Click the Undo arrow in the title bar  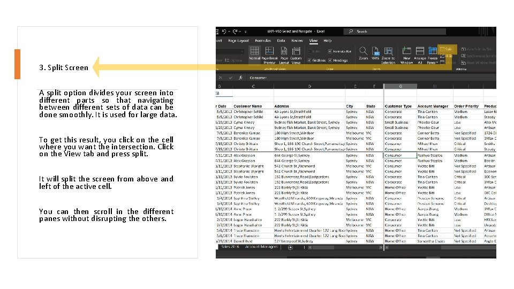(224, 32)
